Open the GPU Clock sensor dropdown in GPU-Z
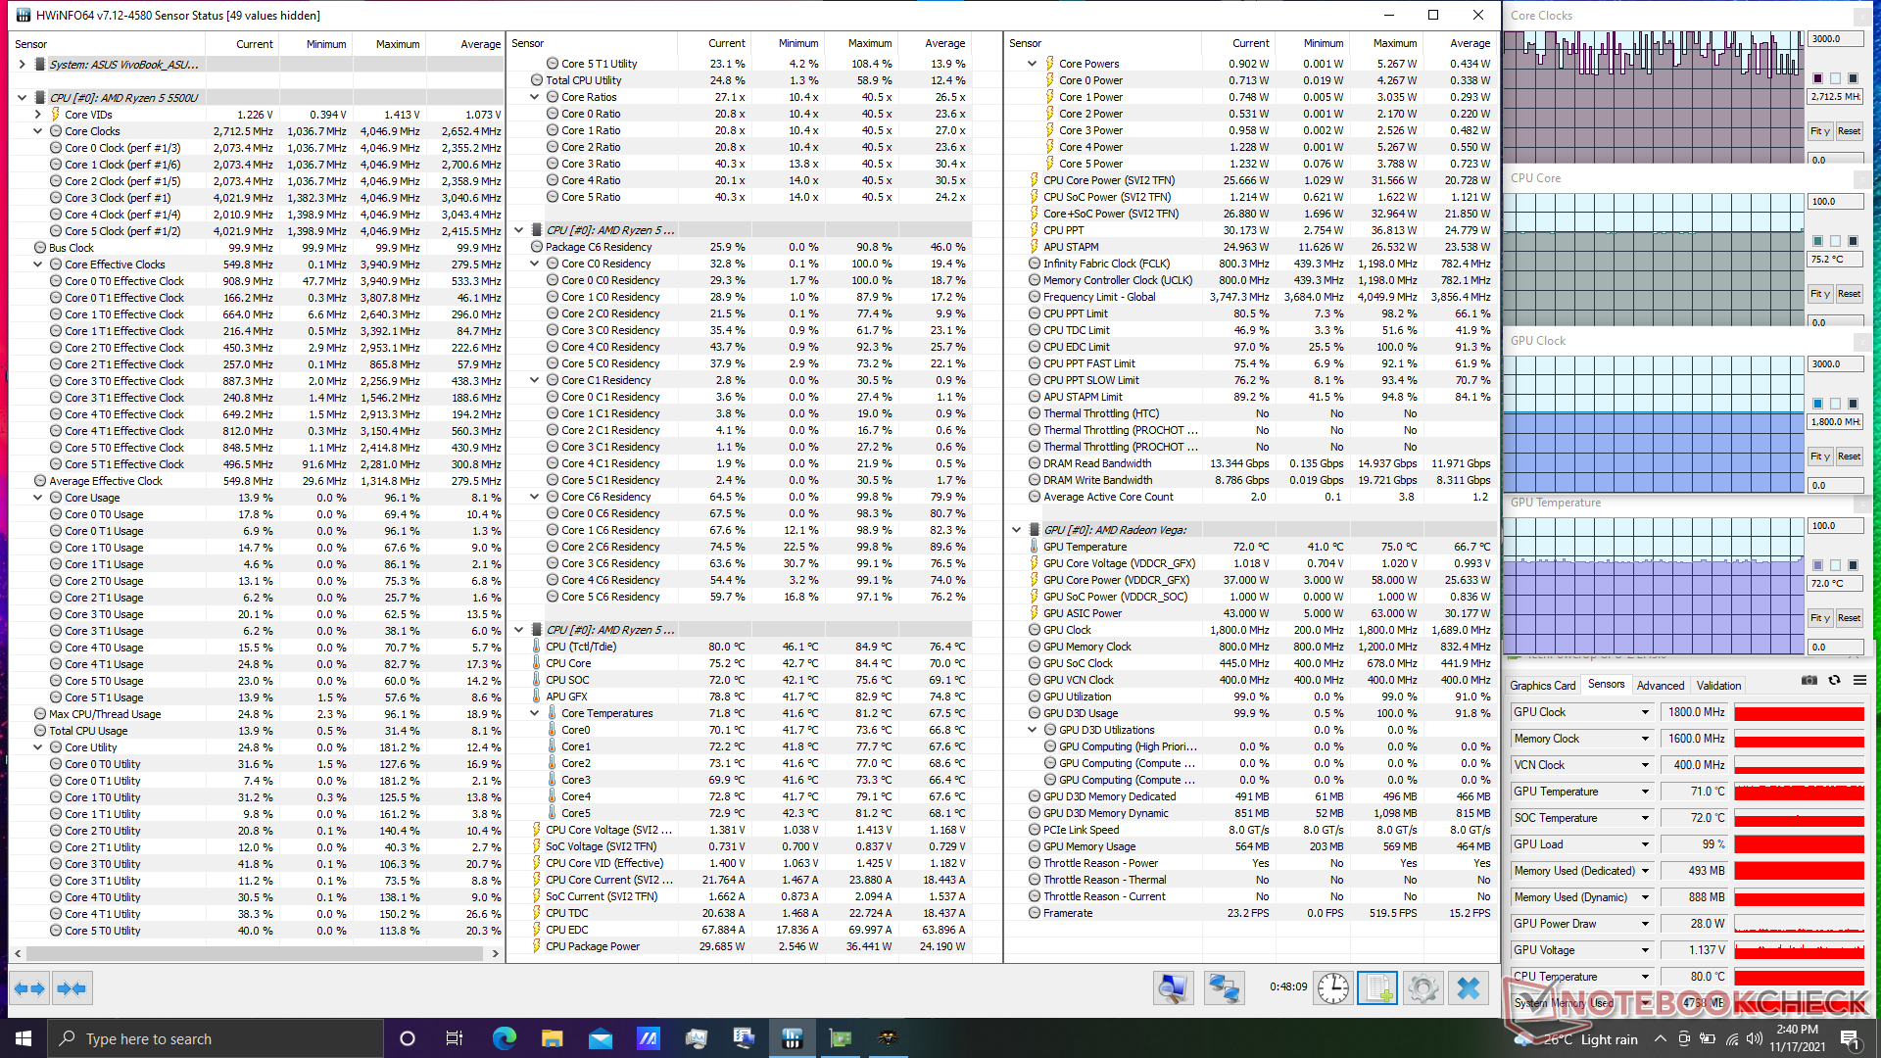 click(x=1645, y=712)
